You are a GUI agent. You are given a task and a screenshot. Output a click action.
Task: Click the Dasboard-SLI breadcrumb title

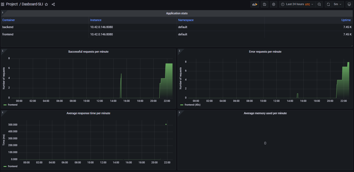pyautogui.click(x=32, y=4)
